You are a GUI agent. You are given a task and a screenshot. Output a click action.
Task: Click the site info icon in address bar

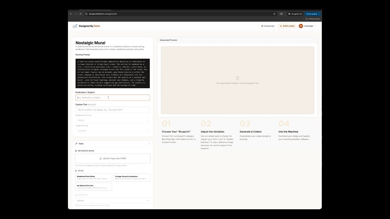tap(87, 14)
